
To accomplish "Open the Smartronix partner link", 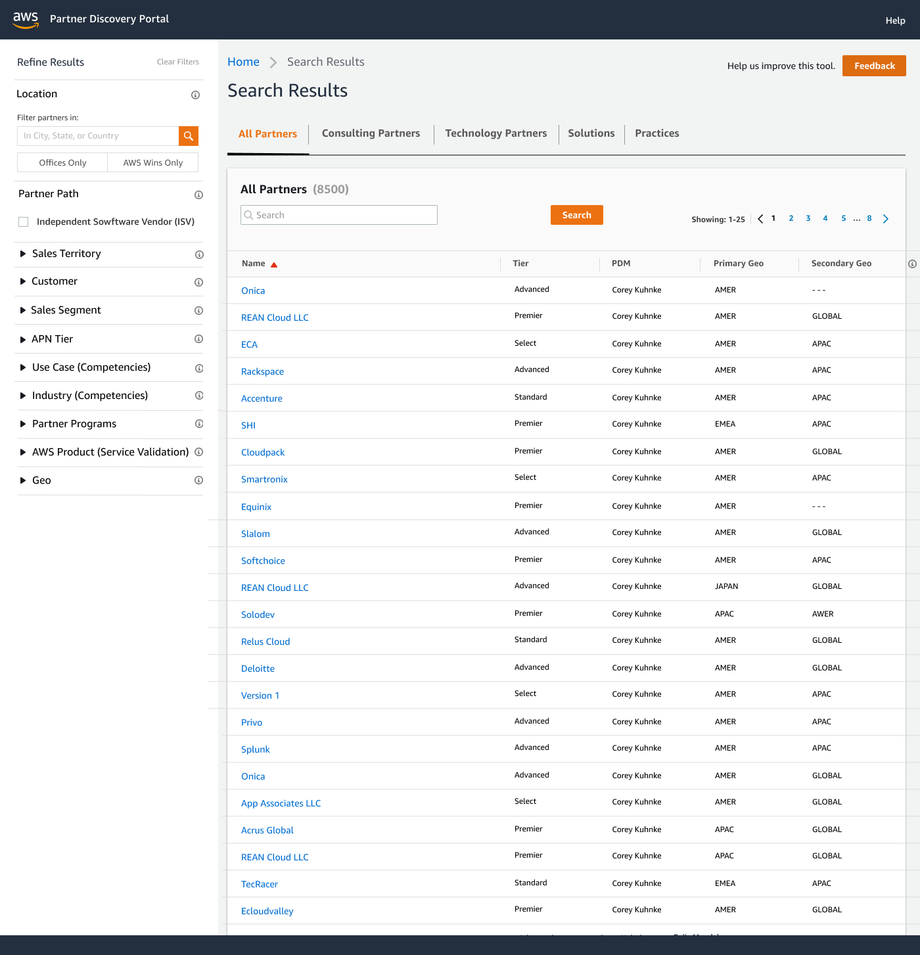I will (264, 479).
